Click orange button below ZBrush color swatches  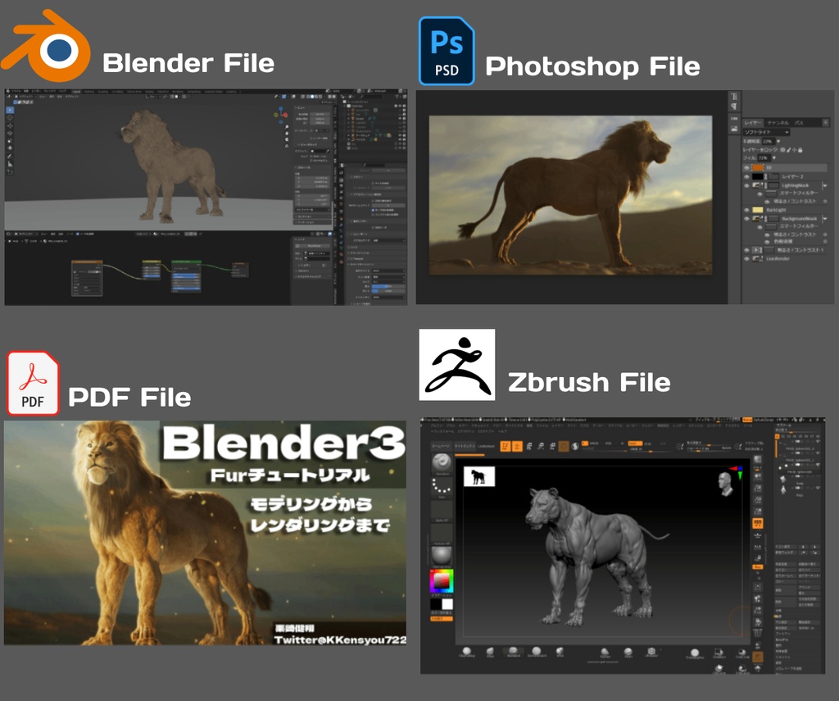point(442,618)
